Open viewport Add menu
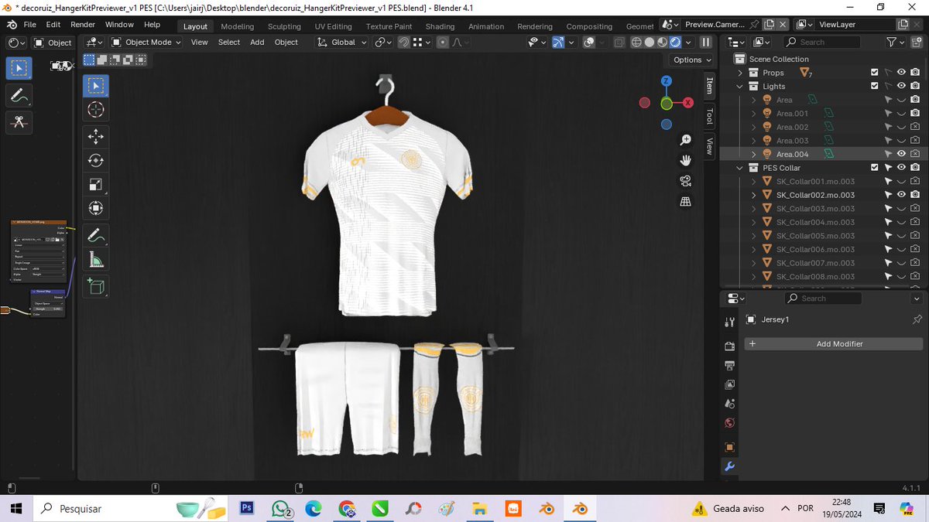The height and width of the screenshot is (522, 929). [x=257, y=43]
